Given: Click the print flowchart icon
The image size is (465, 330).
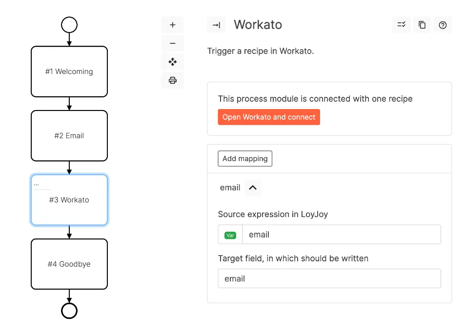Looking at the screenshot, I should pyautogui.click(x=172, y=80).
